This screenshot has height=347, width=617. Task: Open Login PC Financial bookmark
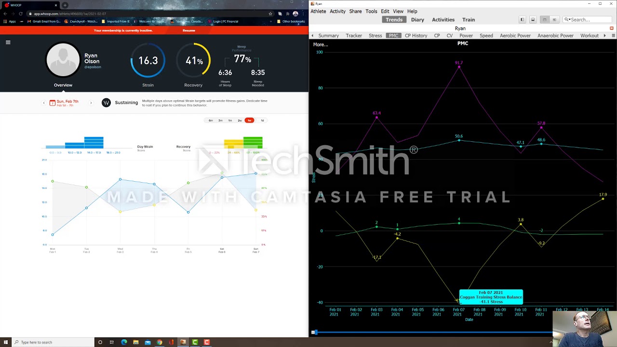tap(224, 22)
